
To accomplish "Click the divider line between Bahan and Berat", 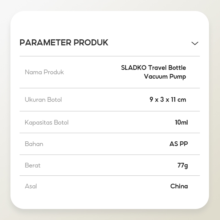I will pyautogui.click(x=109, y=155).
